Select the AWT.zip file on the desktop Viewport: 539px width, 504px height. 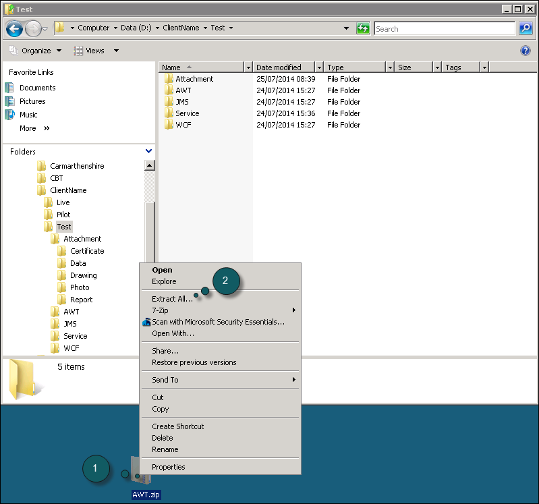point(146,495)
